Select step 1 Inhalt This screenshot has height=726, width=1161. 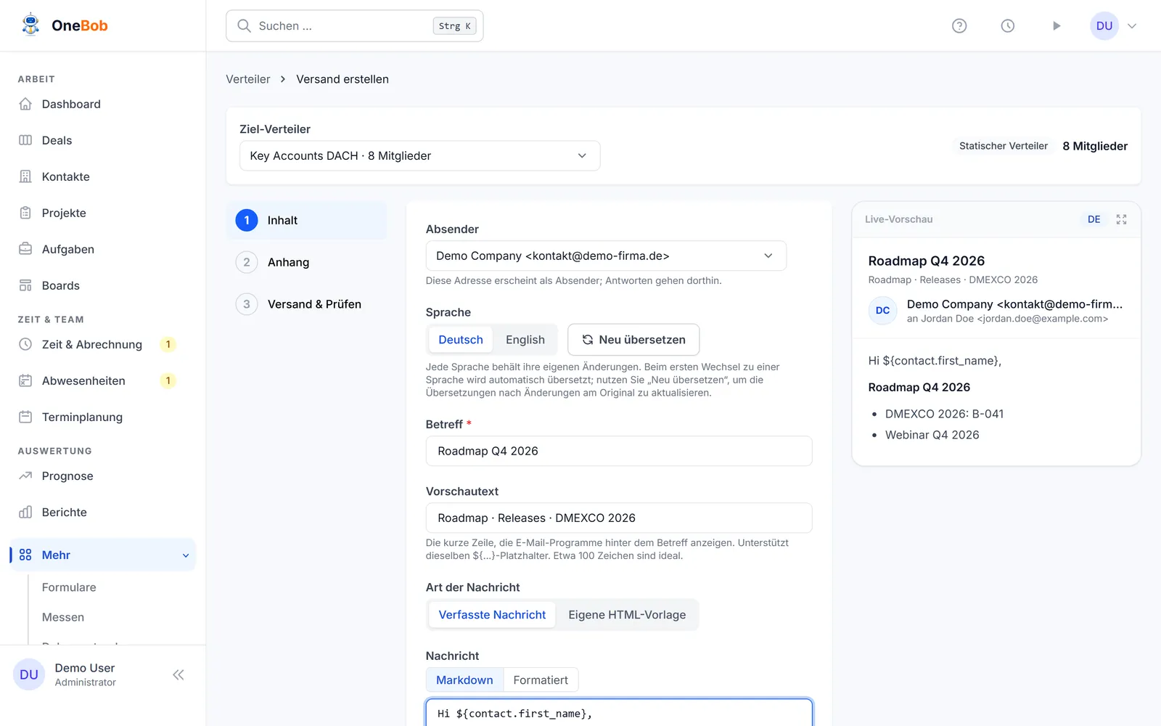[x=307, y=220]
